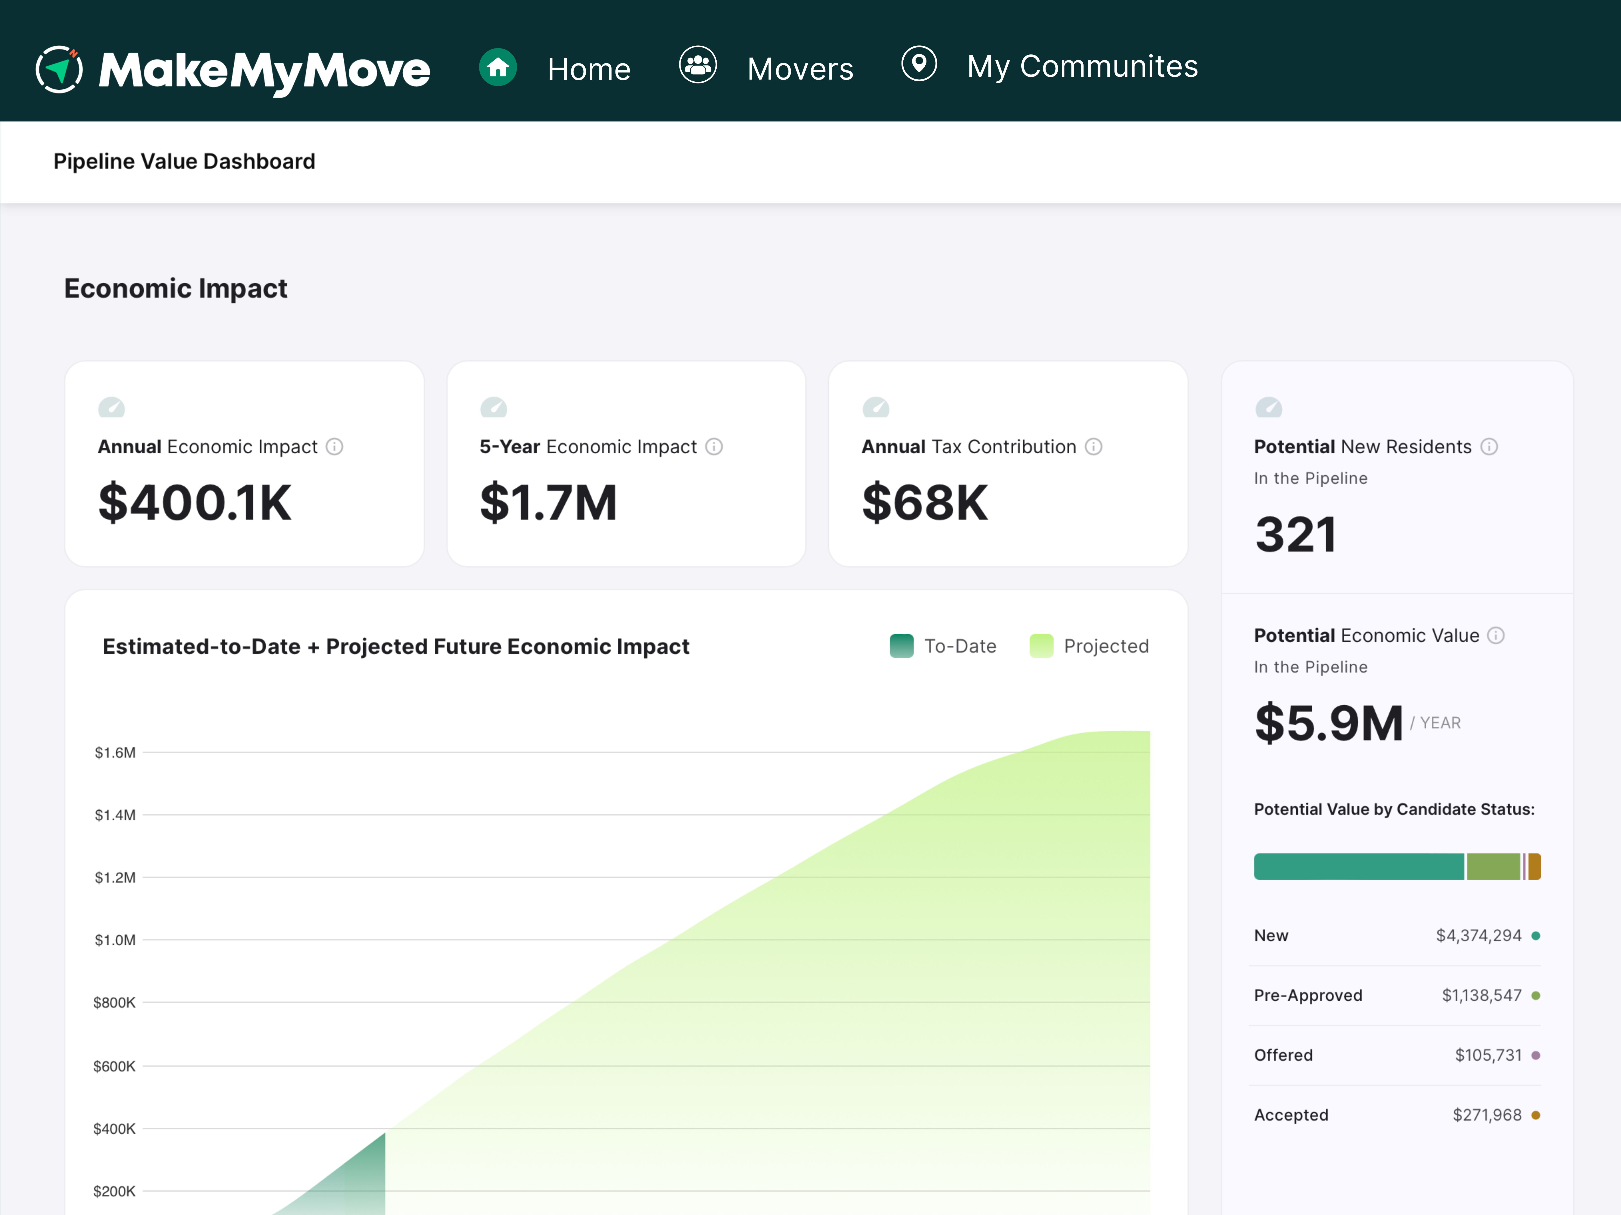Select the Pre-Approved status row

(1396, 995)
